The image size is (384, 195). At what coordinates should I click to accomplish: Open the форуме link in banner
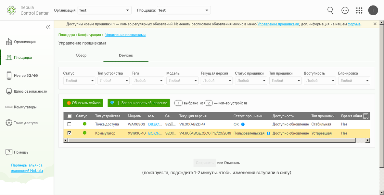[354, 24]
